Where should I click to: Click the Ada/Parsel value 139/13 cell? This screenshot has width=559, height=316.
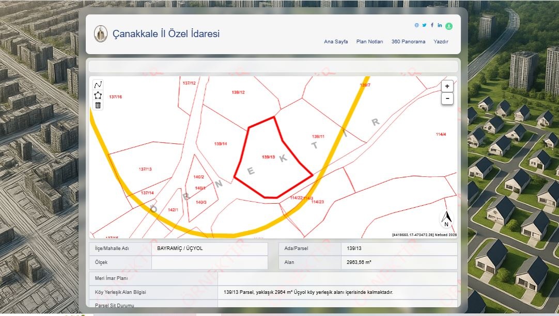pyautogui.click(x=399, y=248)
